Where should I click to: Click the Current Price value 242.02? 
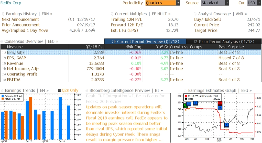click(254, 25)
